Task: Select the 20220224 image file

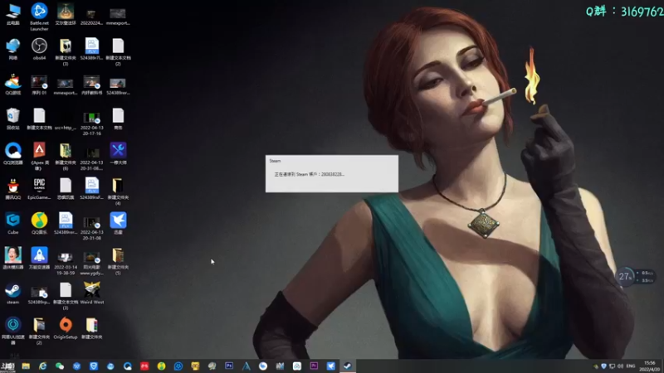Action: (x=91, y=16)
